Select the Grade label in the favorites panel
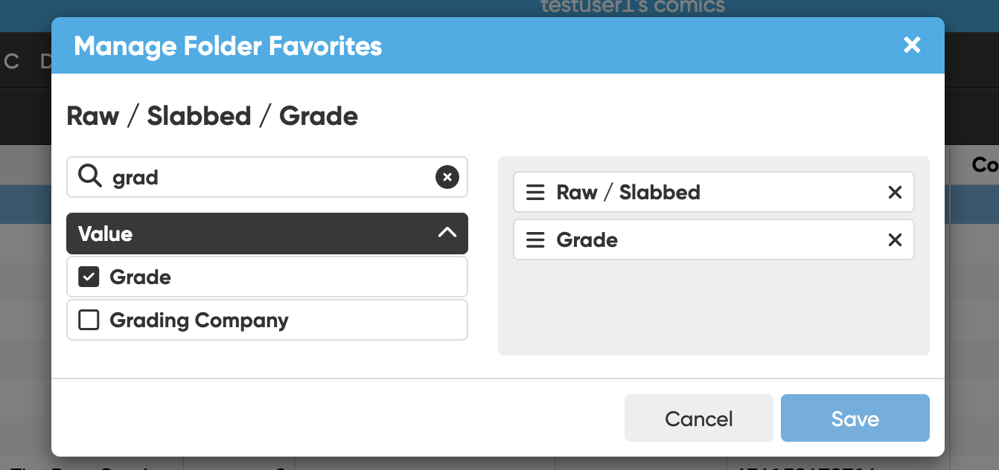The width and height of the screenshot is (999, 470). (x=587, y=240)
